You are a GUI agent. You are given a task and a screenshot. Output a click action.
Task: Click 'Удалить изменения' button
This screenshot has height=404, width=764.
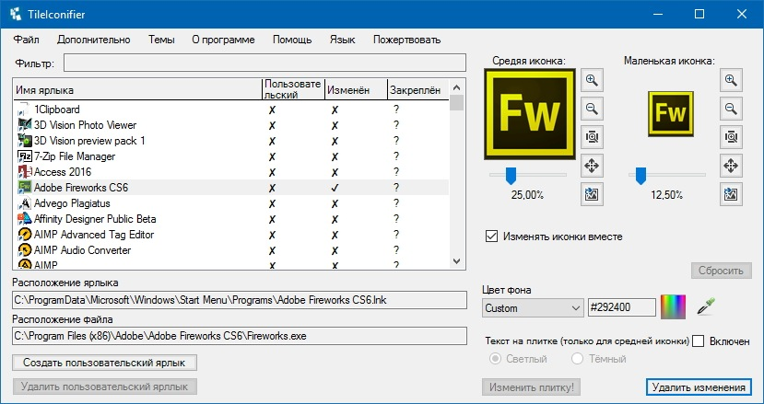(x=699, y=386)
